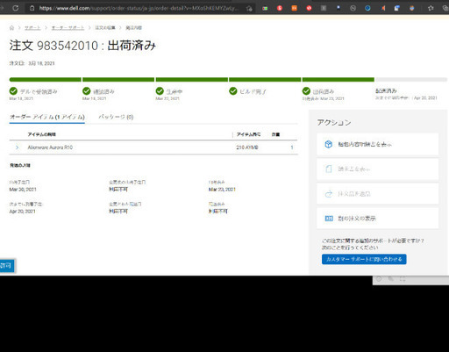The height and width of the screenshot is (352, 449).
Task: Click the document icon in the second action card
Action: (x=329, y=169)
